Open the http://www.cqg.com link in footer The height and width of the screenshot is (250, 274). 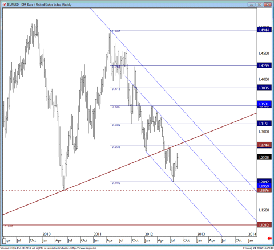point(84,248)
